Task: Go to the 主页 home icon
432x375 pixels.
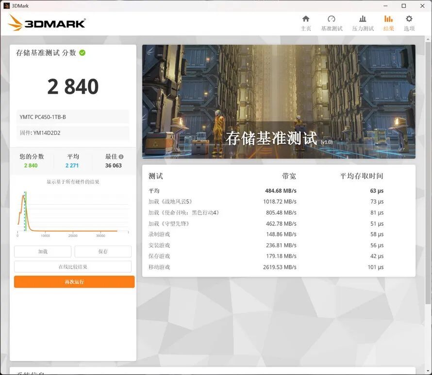Action: (x=306, y=23)
